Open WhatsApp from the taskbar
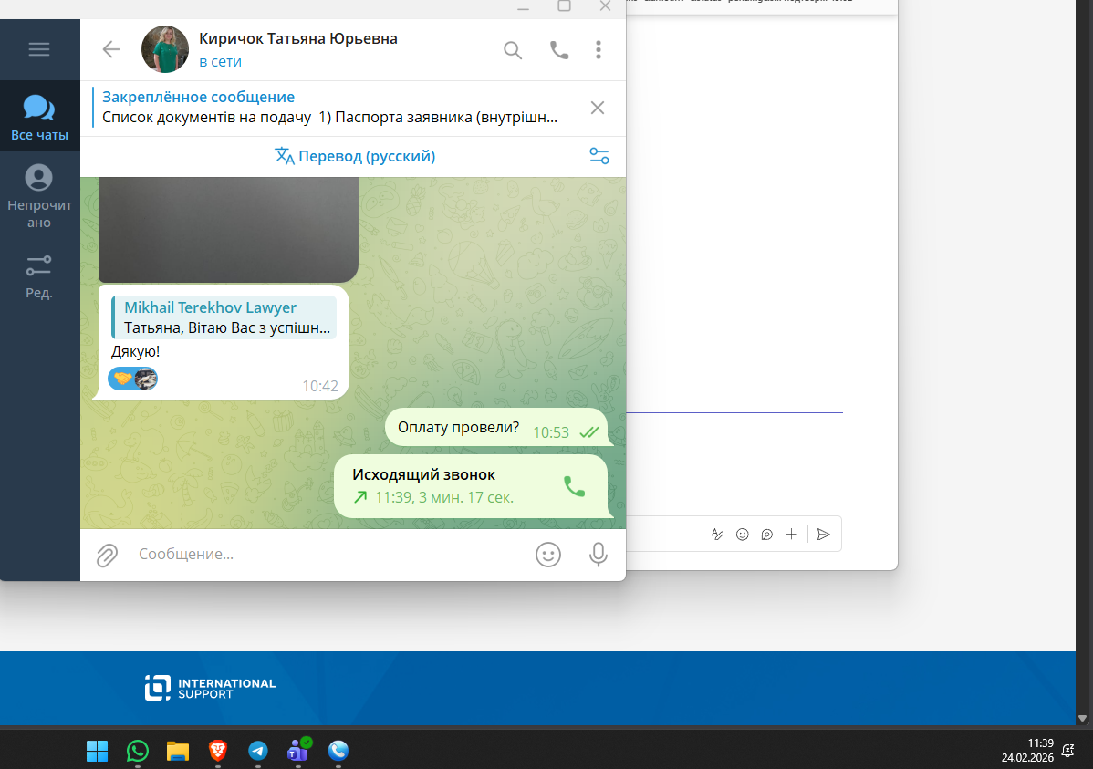 click(x=138, y=751)
